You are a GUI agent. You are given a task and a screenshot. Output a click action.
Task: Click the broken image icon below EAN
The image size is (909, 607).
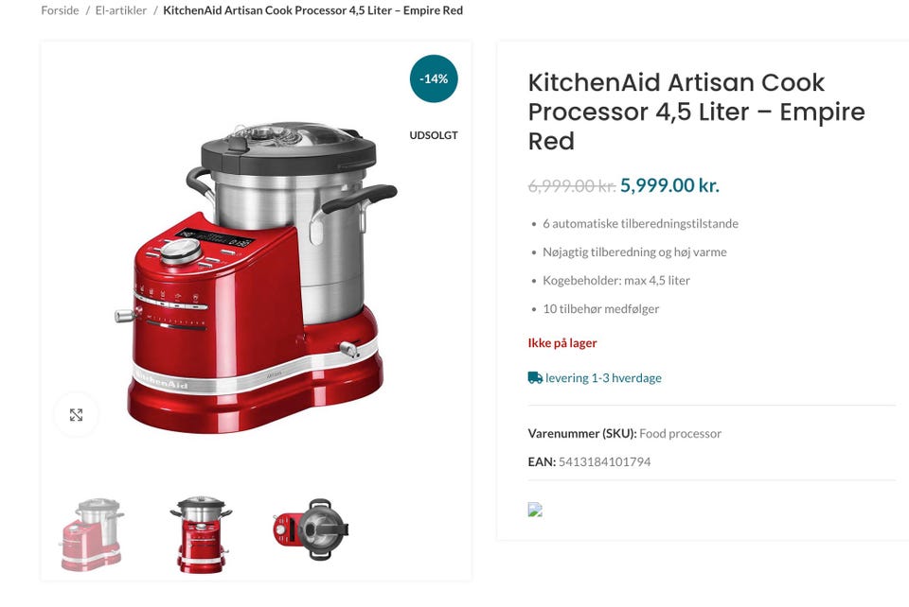[535, 510]
